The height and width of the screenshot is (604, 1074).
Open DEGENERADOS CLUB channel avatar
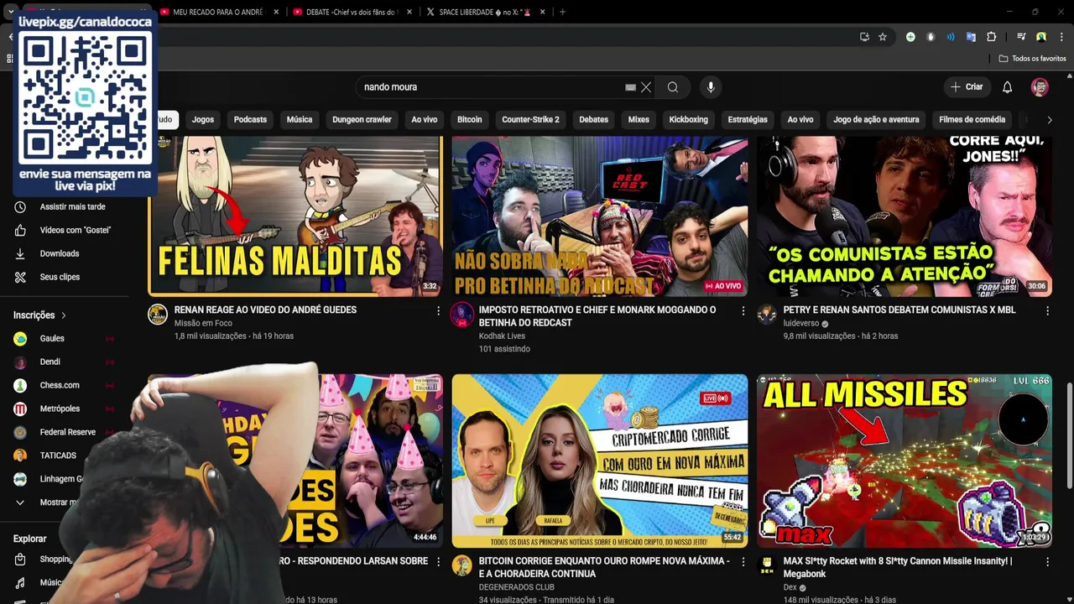[x=462, y=565]
